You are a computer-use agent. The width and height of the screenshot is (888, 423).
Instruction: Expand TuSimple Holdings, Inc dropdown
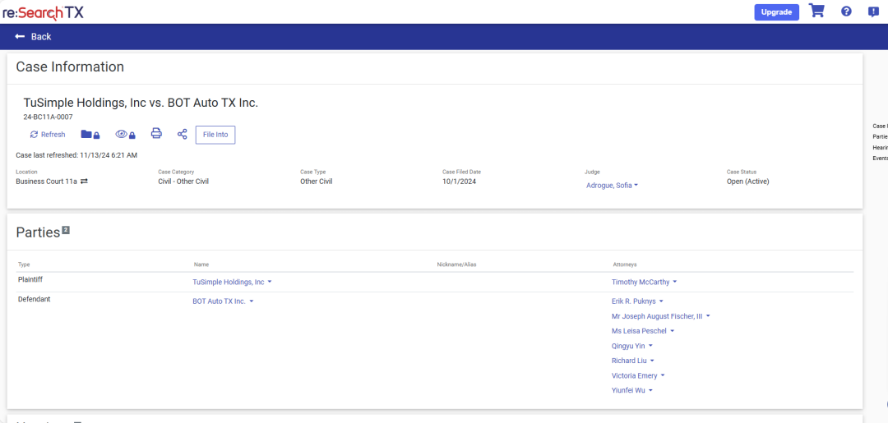[232, 282]
